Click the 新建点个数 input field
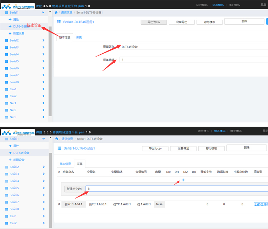The width and height of the screenshot is (268, 229). [177, 189]
